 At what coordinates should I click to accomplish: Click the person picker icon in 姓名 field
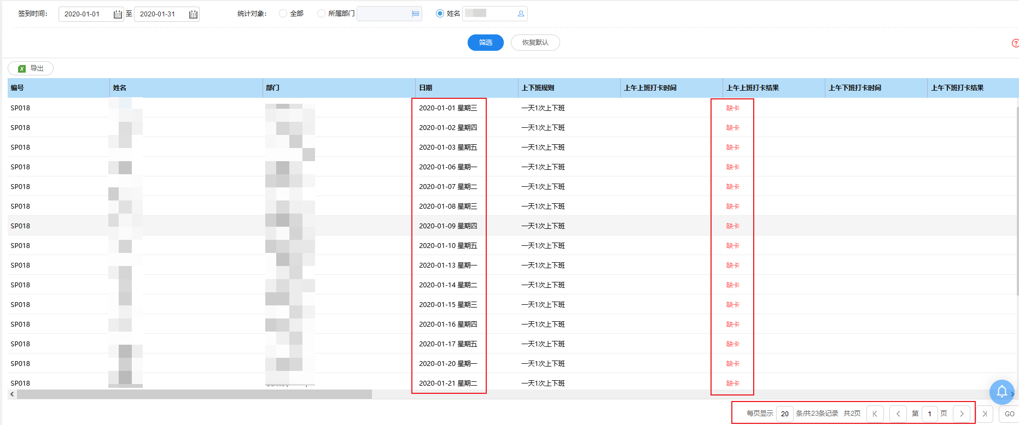[x=521, y=14]
